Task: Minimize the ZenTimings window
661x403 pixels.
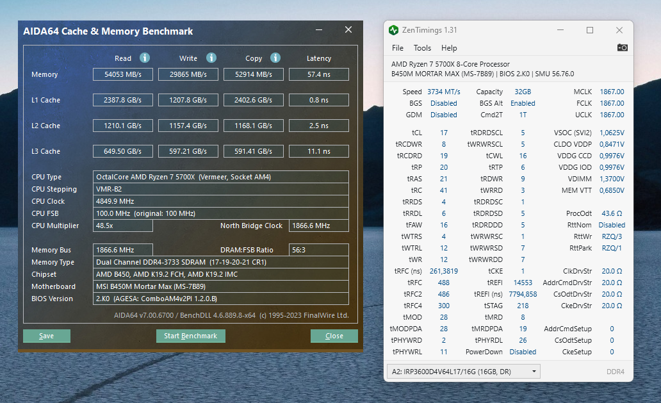Action: tap(560, 30)
